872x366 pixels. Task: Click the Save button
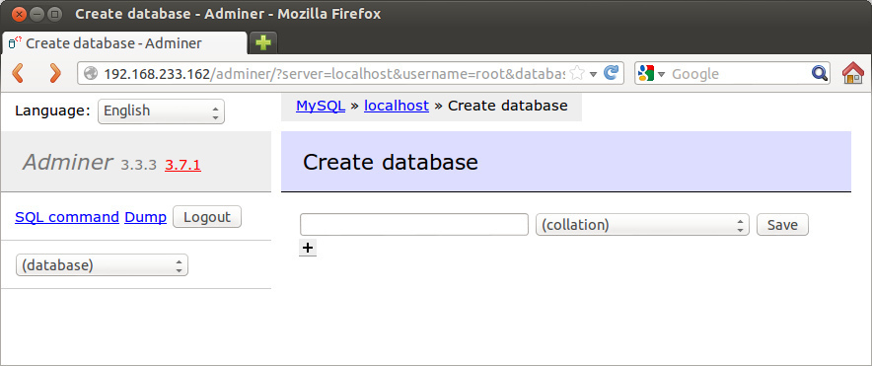(782, 225)
